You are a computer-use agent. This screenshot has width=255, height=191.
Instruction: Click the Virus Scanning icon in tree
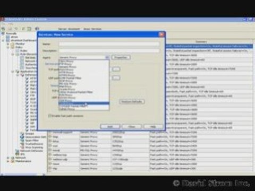click(22, 147)
